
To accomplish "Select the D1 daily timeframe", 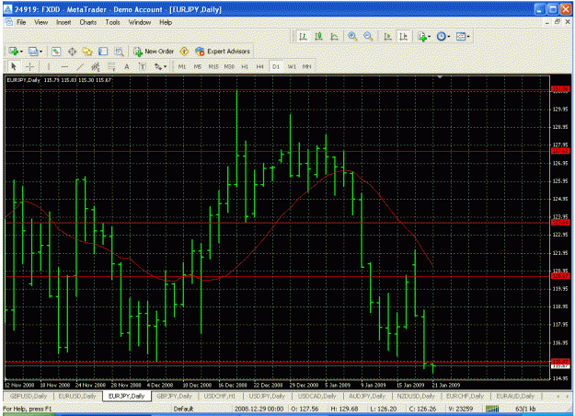I will pos(276,66).
